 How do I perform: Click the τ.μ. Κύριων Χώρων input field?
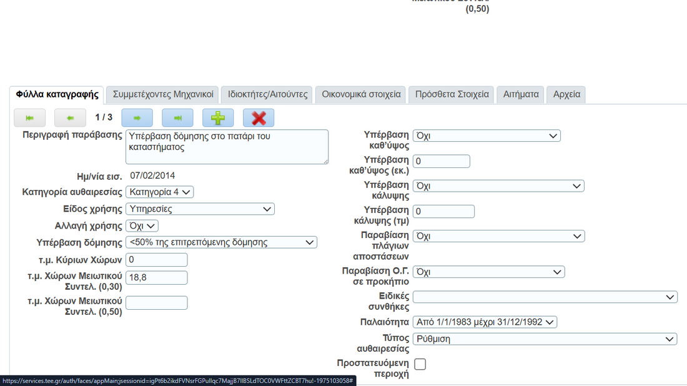[x=157, y=260]
